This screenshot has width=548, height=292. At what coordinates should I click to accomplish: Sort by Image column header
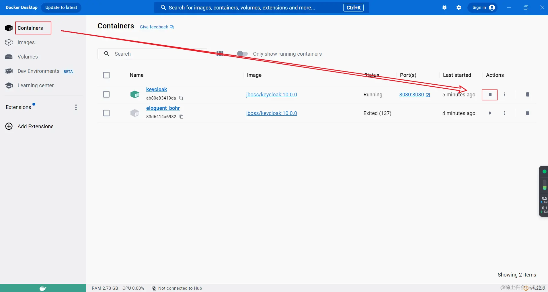click(x=254, y=75)
